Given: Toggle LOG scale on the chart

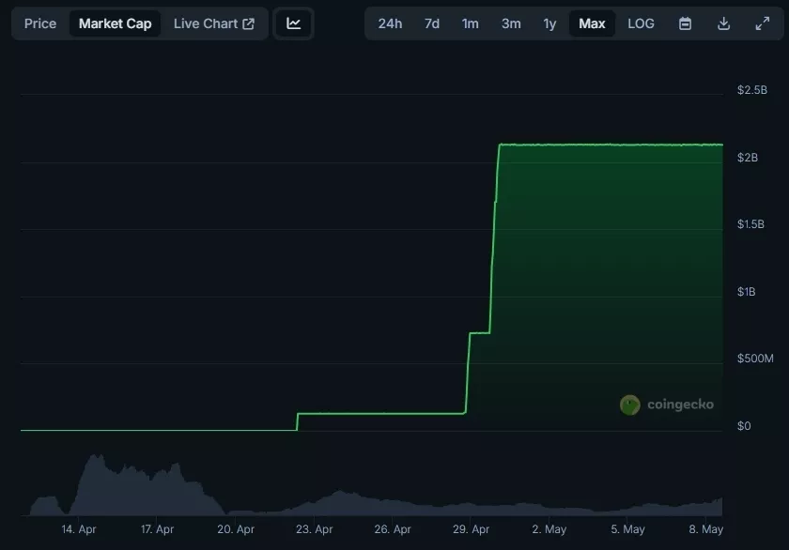Looking at the screenshot, I should click(x=641, y=23).
